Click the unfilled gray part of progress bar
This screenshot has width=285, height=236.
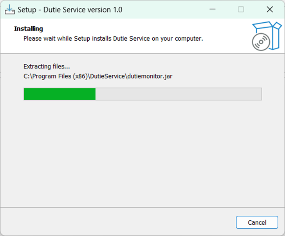(178, 94)
